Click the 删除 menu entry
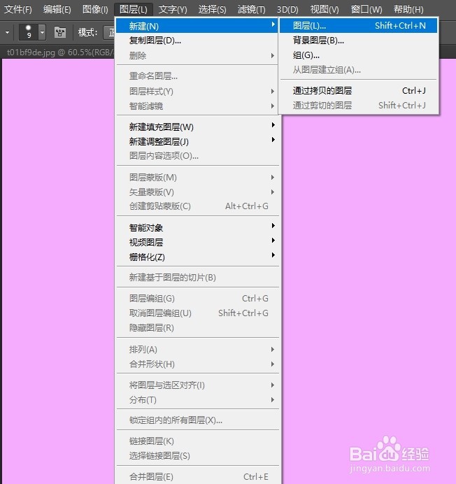456x484 pixels. 197,56
